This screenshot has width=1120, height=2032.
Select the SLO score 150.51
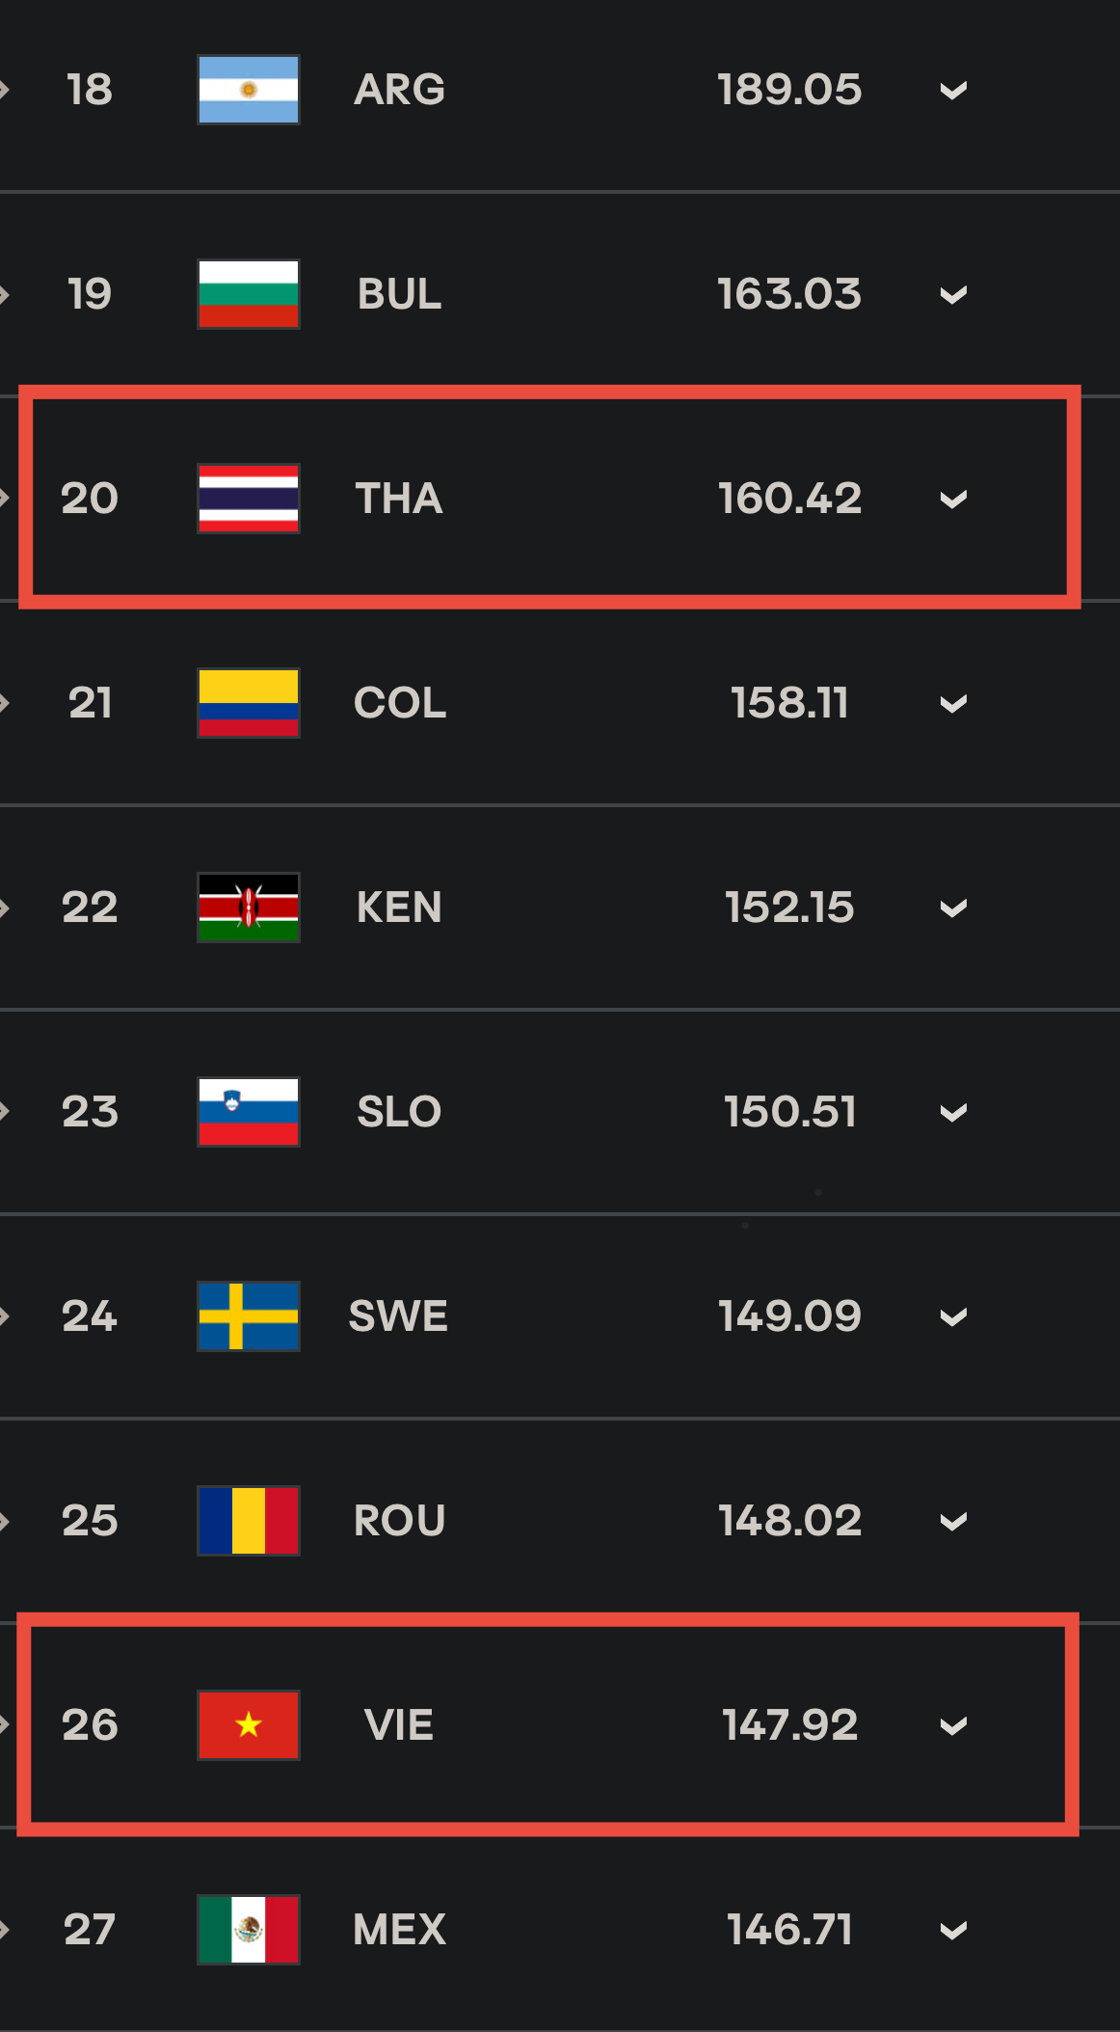click(x=790, y=1112)
